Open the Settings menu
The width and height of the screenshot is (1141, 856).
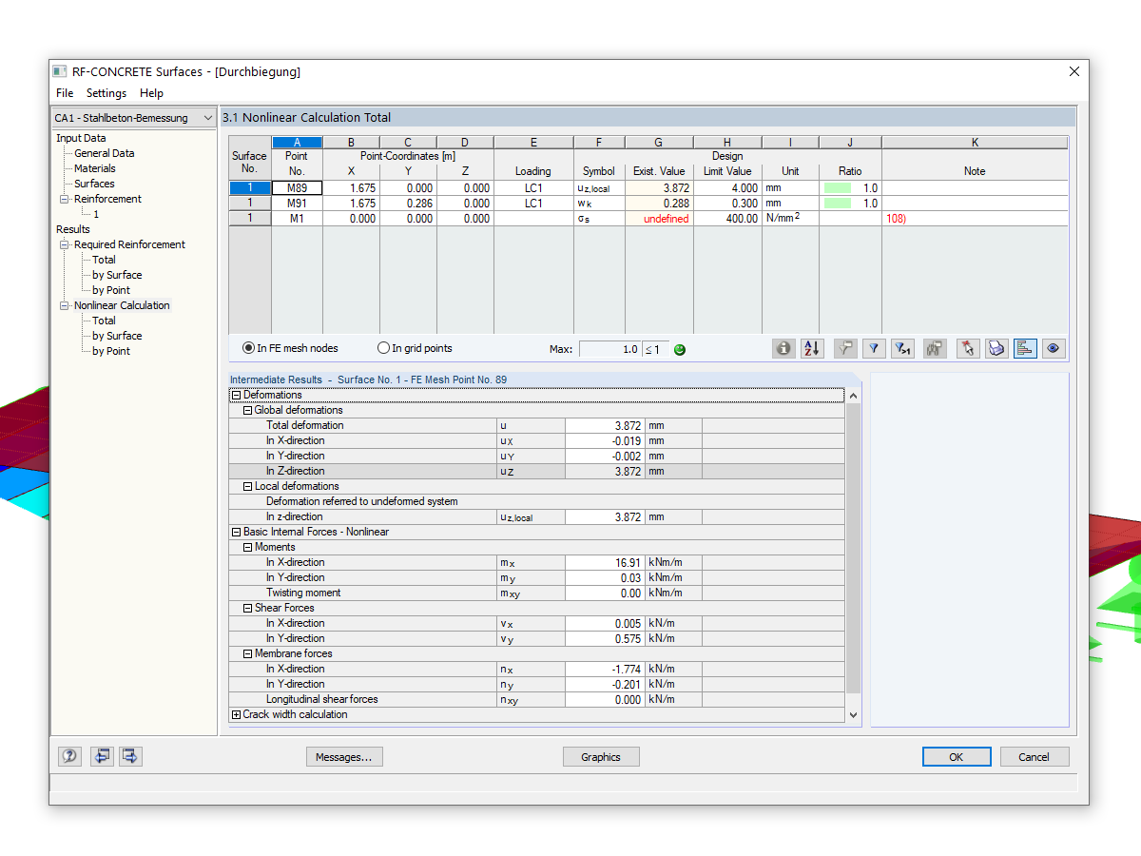click(x=106, y=93)
